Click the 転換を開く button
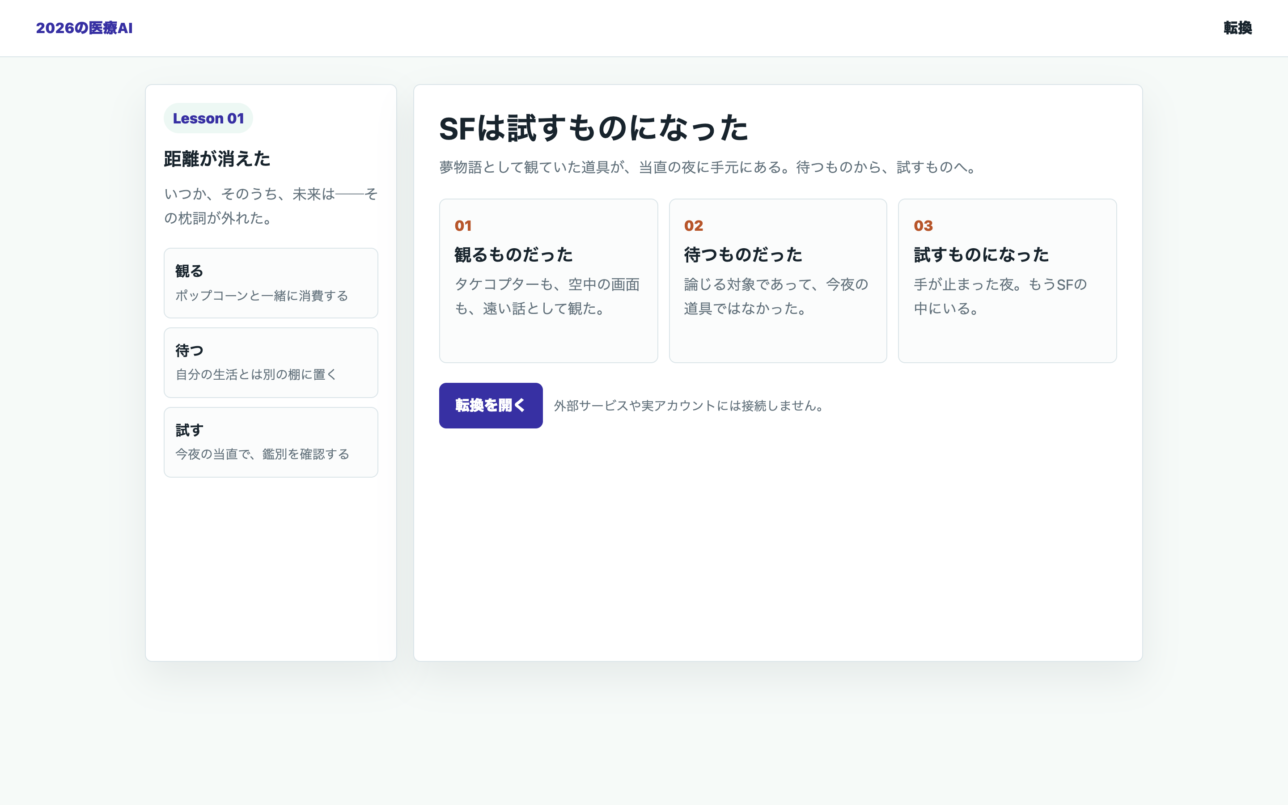 pos(491,405)
